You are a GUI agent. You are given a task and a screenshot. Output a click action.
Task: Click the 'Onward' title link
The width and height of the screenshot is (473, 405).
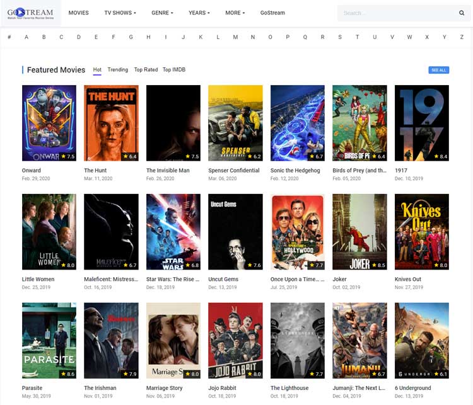(32, 170)
